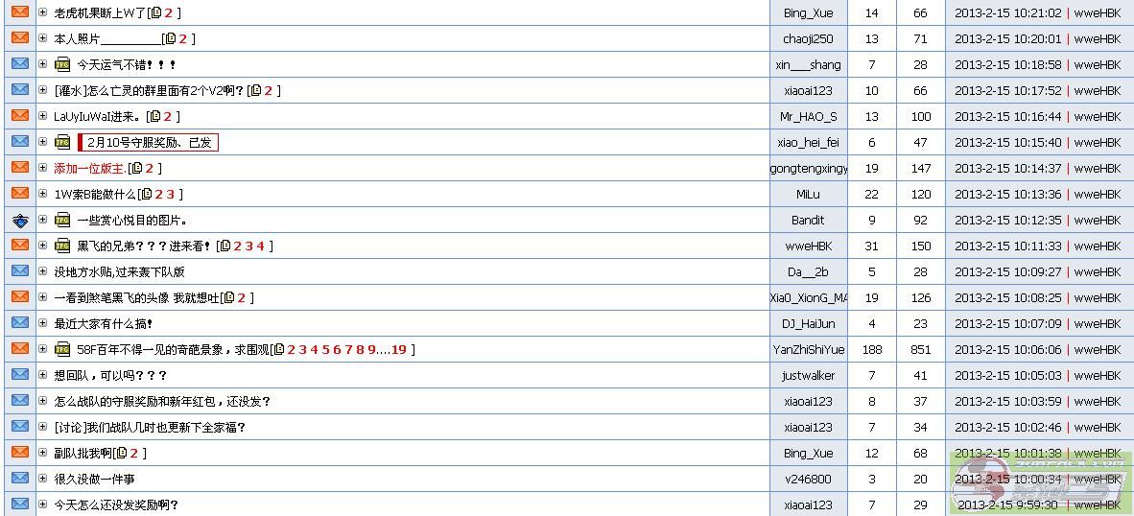Expand the LaUyIuWaI进来 thread preview
This screenshot has width=1134, height=516.
[x=43, y=116]
